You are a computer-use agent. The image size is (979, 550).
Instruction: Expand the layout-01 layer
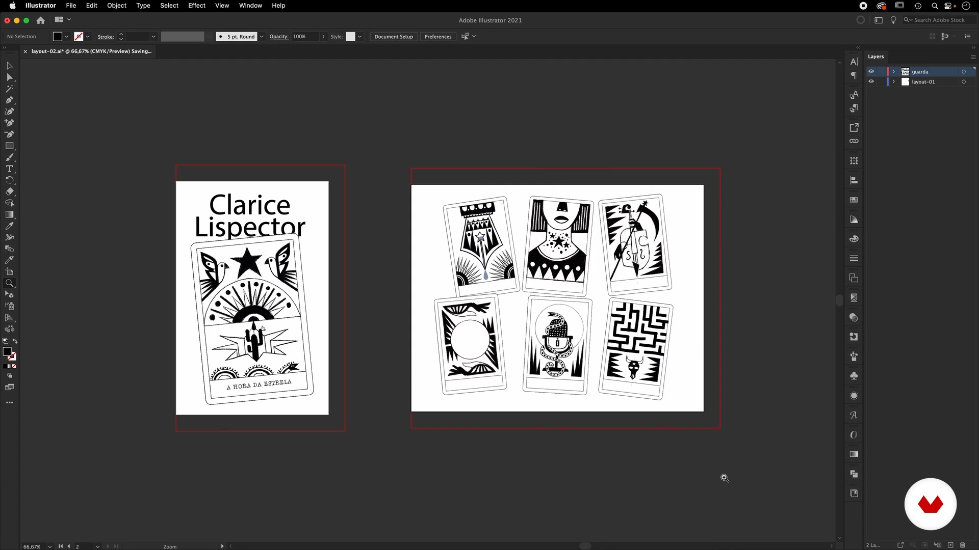tap(894, 81)
